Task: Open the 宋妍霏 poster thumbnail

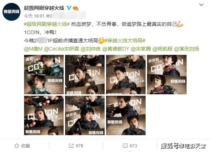Action: 85,75
